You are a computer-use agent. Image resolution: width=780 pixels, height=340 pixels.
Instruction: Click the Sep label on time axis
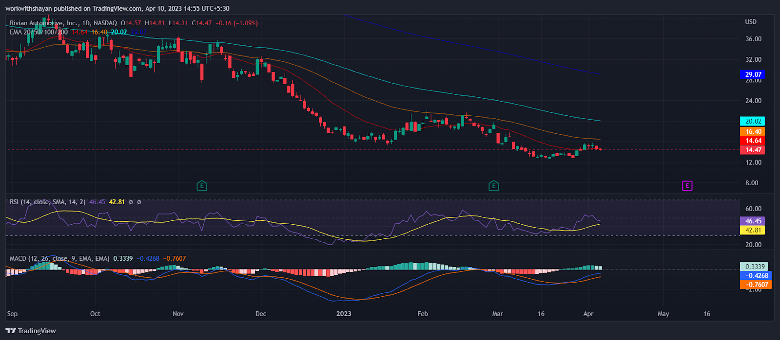click(x=12, y=314)
